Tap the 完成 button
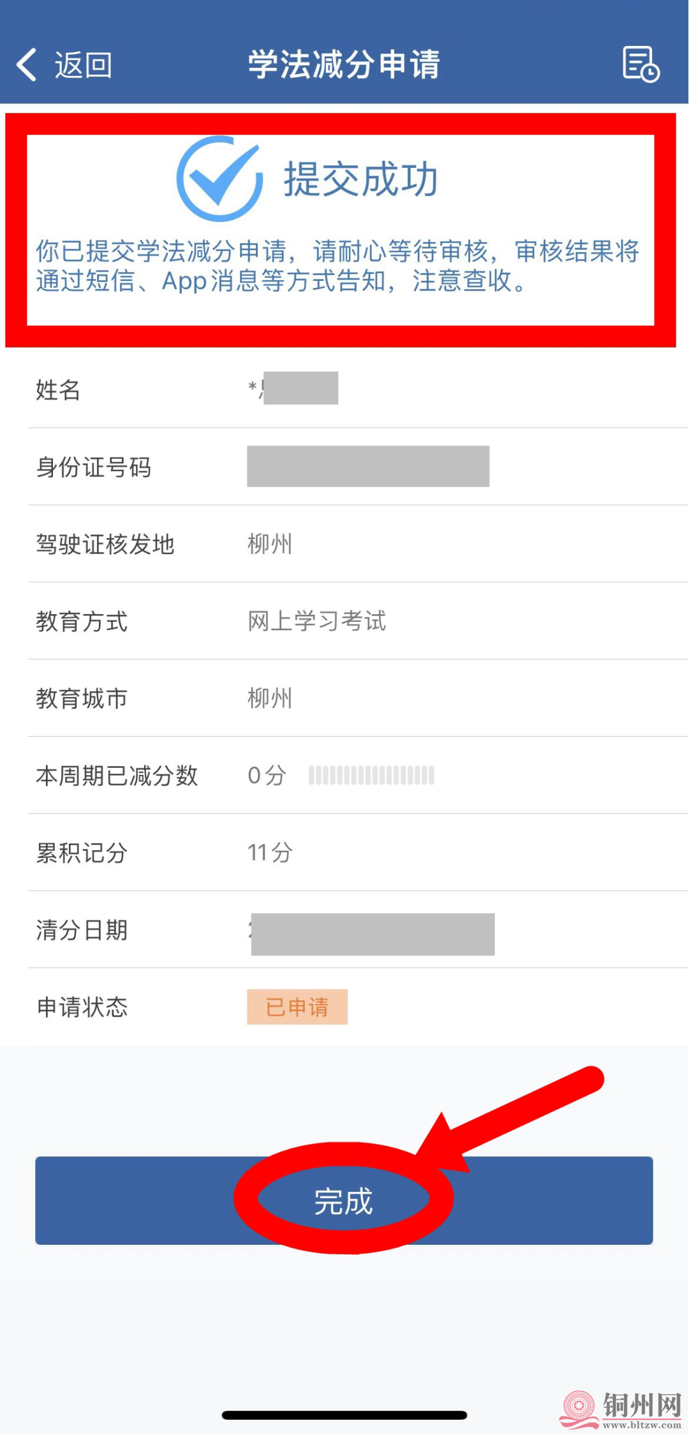 click(344, 1201)
